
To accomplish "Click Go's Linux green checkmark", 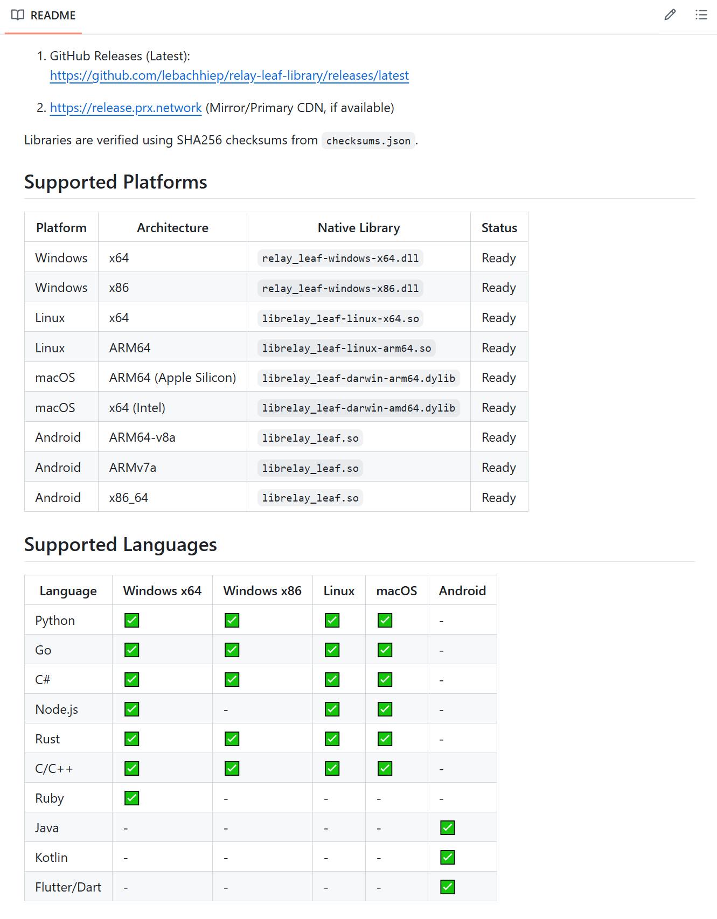I will coord(332,650).
